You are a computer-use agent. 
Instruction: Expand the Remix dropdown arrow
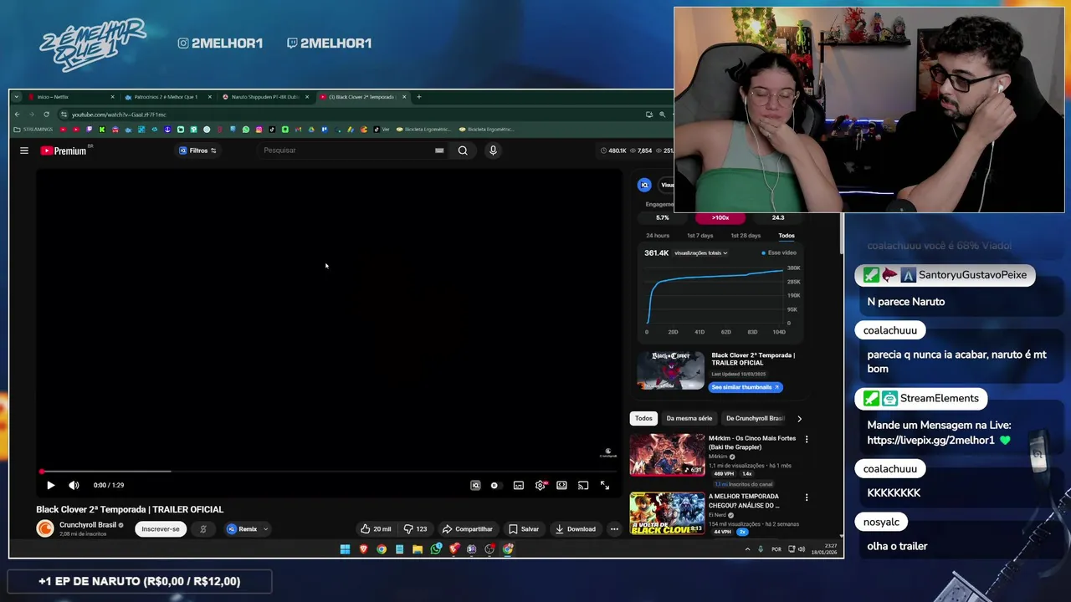265,528
